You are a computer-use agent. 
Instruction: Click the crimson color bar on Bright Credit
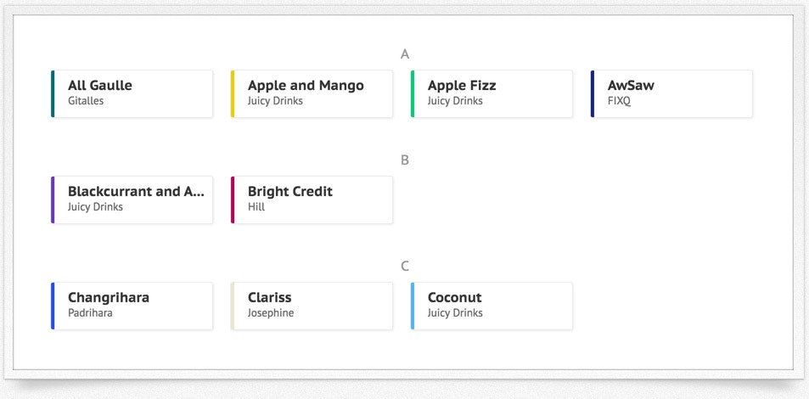click(233, 199)
